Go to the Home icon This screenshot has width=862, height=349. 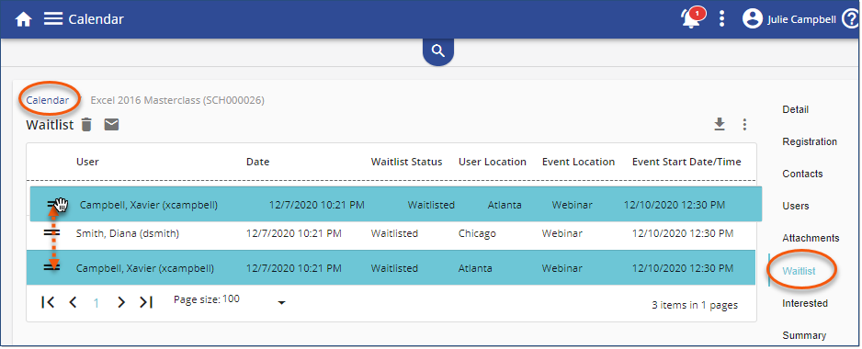pos(24,20)
